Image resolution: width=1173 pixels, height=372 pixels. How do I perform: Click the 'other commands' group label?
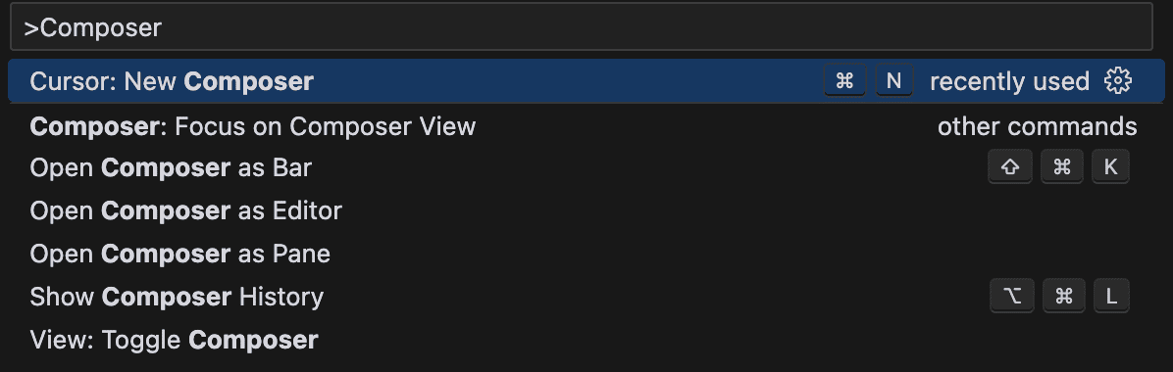coord(1037,126)
